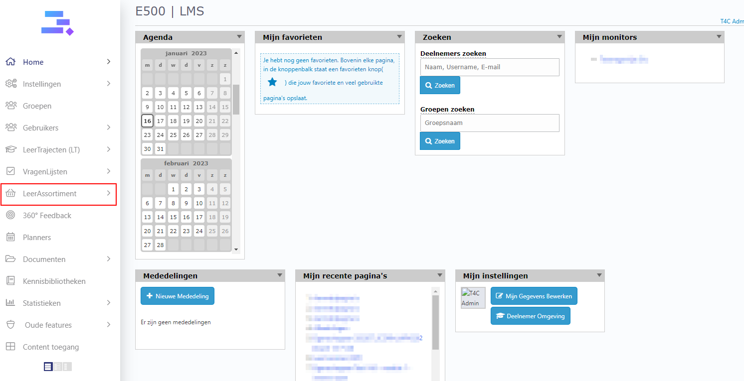Click the Kennisbibliotheken book icon
The width and height of the screenshot is (744, 381).
[10, 281]
